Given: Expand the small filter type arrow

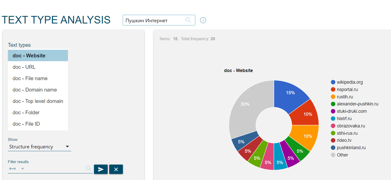Looking at the screenshot, I should click(x=23, y=169).
